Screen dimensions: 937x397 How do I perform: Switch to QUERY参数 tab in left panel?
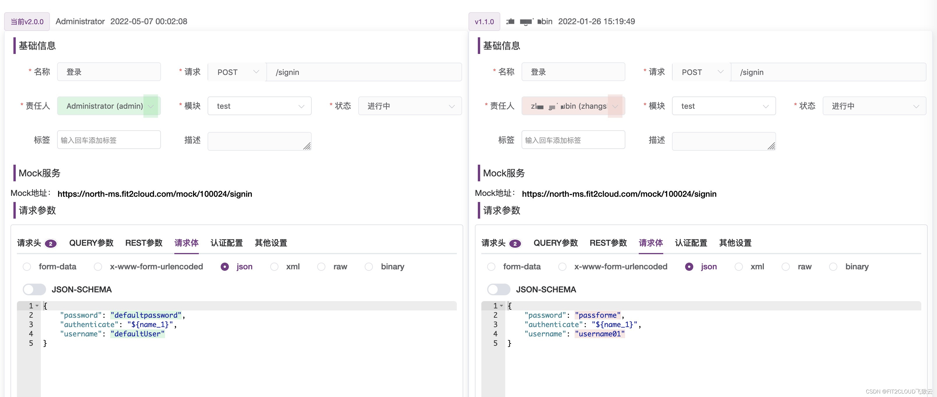[x=91, y=243]
